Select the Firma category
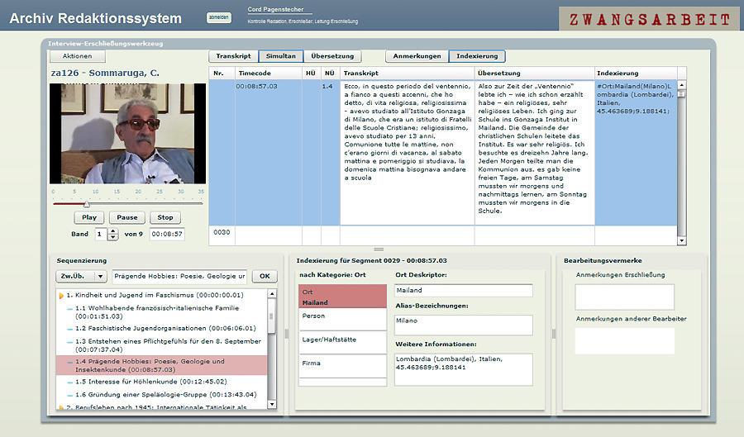The width and height of the screenshot is (744, 437). click(342, 366)
